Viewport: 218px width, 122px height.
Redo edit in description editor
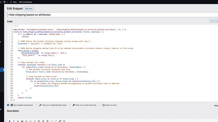(56, 121)
